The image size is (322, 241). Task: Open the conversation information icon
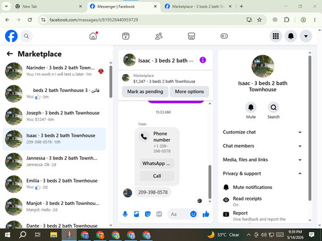pos(203,60)
